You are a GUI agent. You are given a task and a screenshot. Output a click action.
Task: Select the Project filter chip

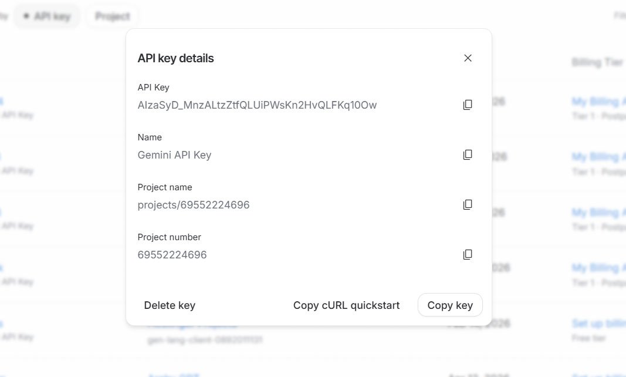[113, 16]
